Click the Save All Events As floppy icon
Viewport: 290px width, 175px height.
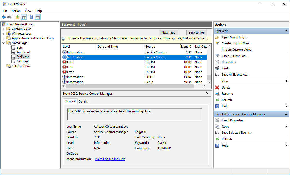(217, 75)
